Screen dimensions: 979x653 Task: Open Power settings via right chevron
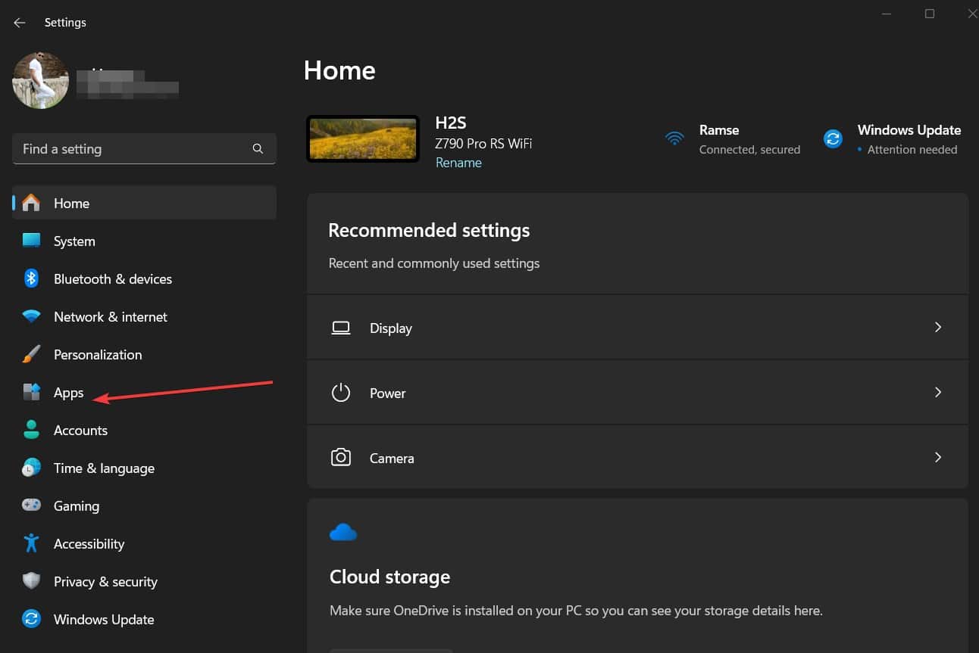pyautogui.click(x=938, y=393)
